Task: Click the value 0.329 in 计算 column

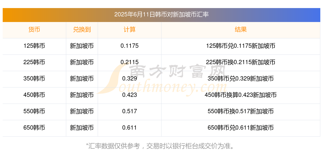Action: point(129,79)
